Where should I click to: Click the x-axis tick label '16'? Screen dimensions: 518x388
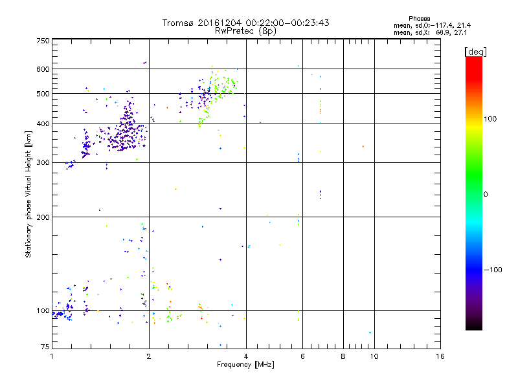(x=440, y=356)
